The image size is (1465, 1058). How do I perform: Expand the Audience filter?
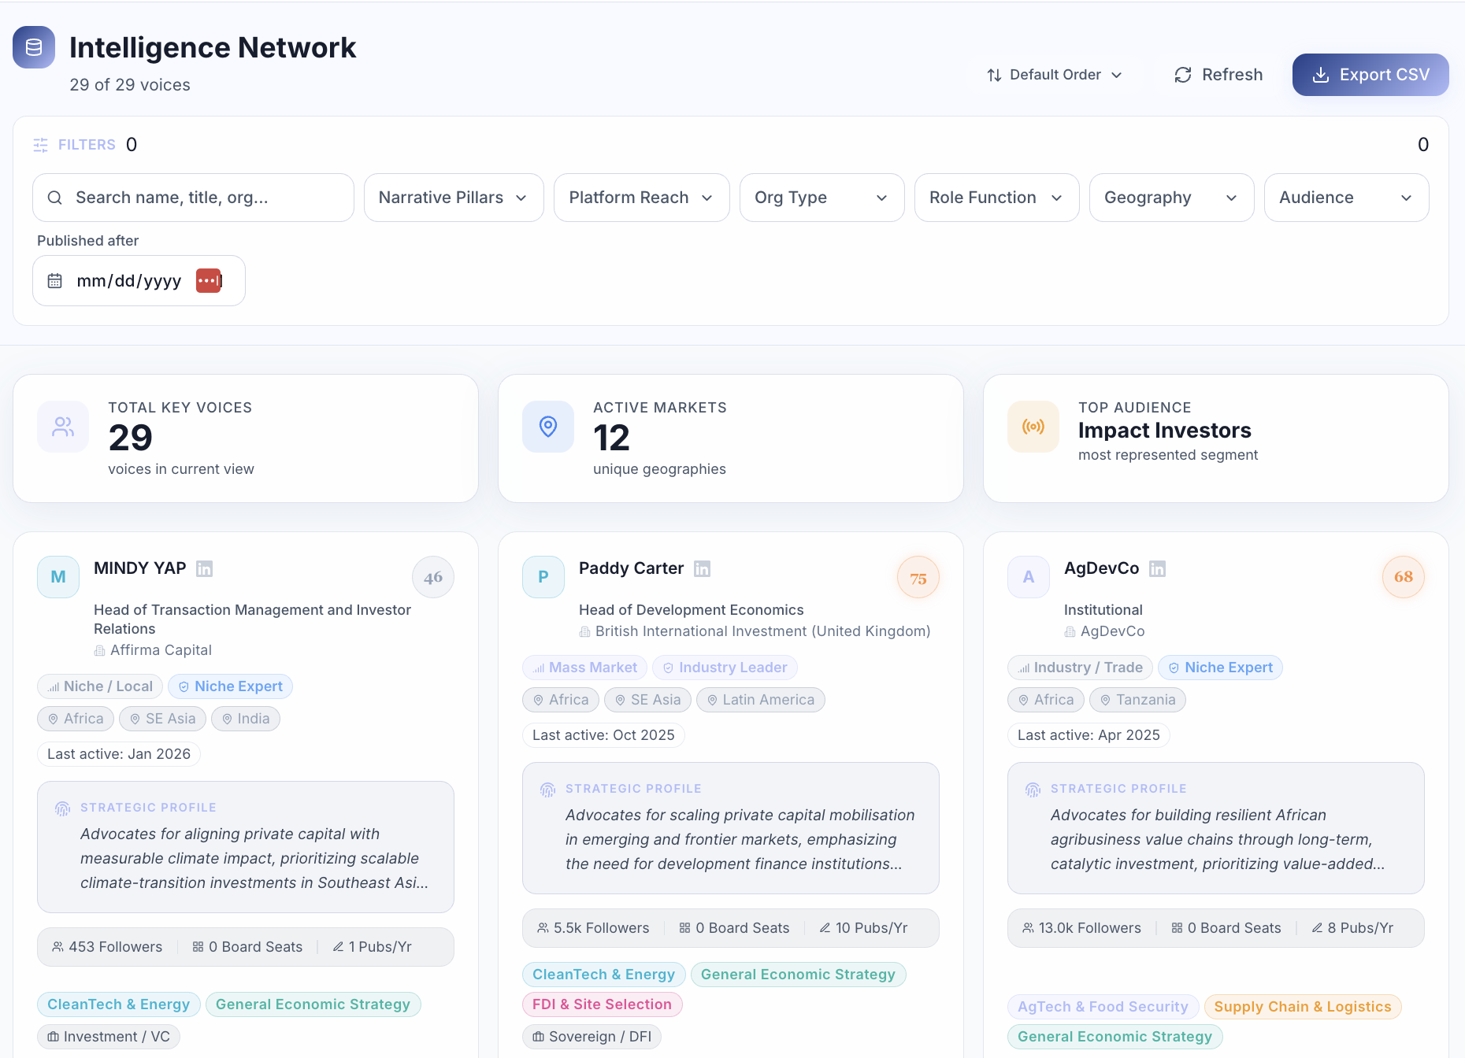[1347, 198]
